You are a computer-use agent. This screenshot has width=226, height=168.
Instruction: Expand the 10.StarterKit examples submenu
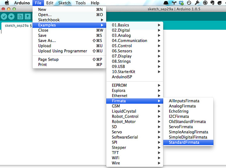click(x=135, y=72)
